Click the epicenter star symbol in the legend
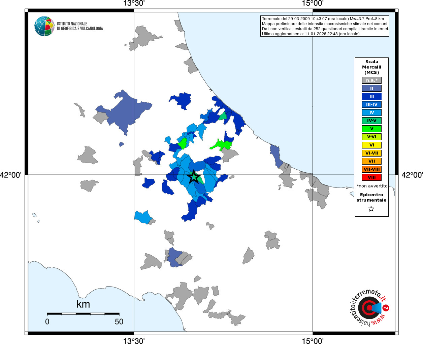423x344 pixels. (x=371, y=209)
